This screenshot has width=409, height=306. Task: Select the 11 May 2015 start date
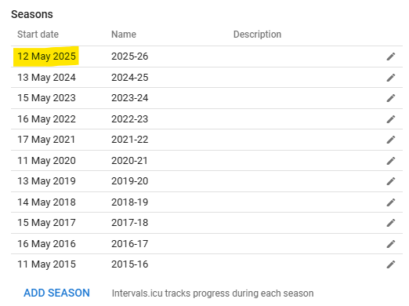click(x=46, y=264)
